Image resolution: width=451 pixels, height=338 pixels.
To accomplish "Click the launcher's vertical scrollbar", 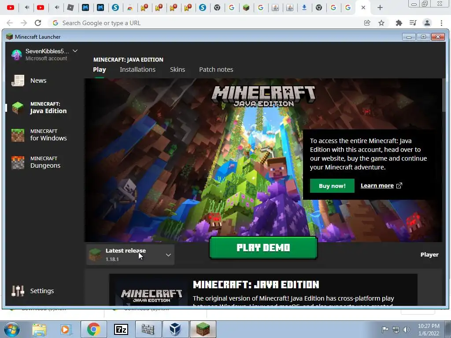I will [x=444, y=95].
